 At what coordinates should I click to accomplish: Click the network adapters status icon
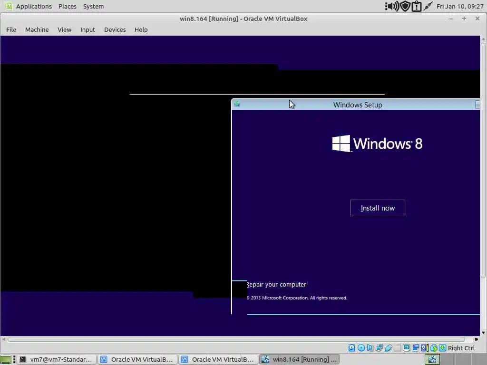(x=379, y=348)
